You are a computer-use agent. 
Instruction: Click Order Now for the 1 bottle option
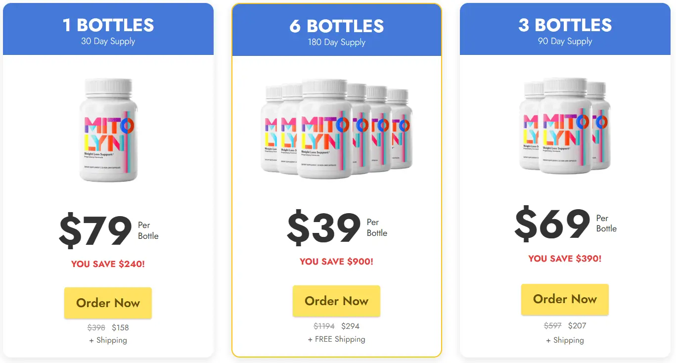pyautogui.click(x=107, y=303)
